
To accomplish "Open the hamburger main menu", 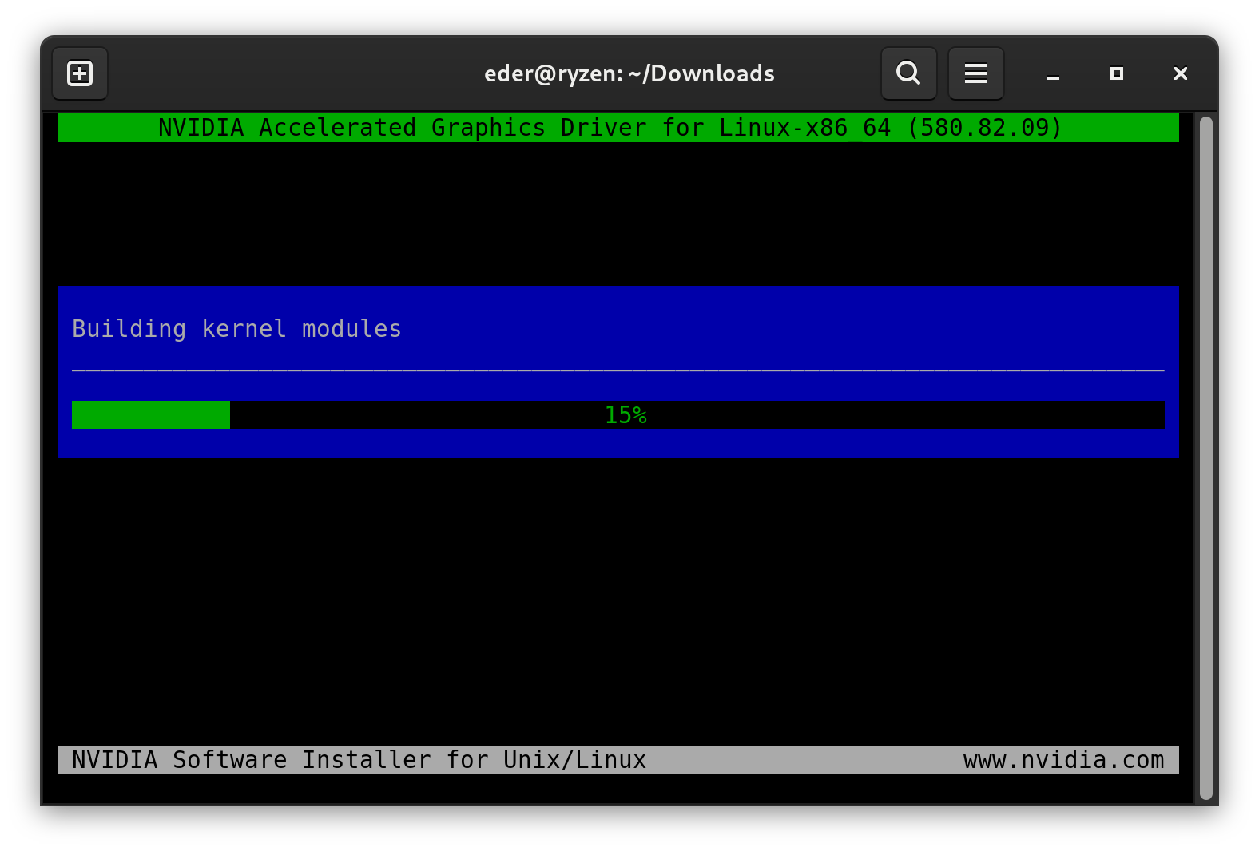I will 975,73.
